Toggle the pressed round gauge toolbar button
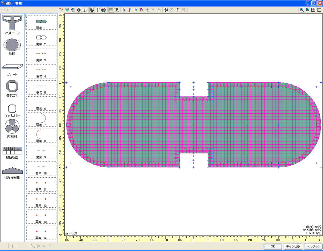 click(x=92, y=10)
